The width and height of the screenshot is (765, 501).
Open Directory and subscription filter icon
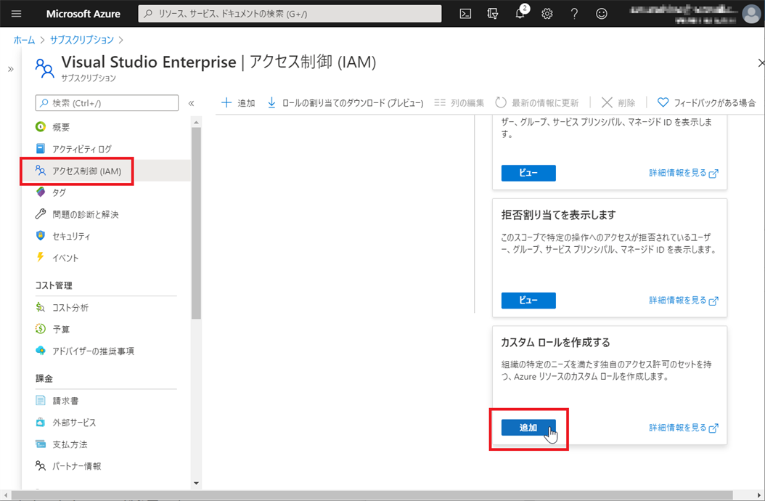[x=493, y=14]
